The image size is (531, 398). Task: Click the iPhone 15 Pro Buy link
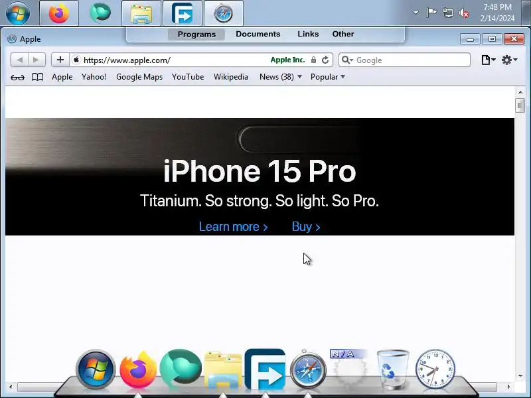tap(306, 226)
